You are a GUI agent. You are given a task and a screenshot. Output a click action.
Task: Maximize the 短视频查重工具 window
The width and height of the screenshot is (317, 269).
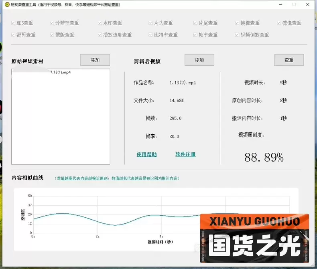point(294,4)
